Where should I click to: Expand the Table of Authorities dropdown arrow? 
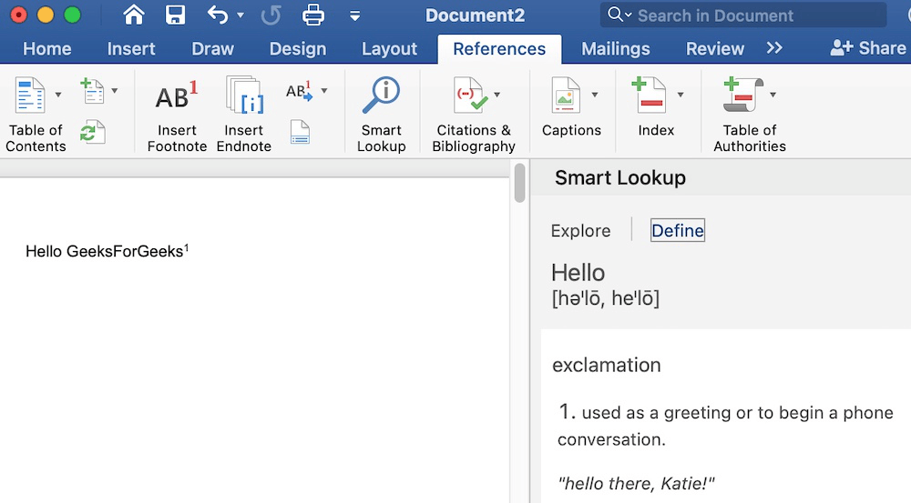point(773,95)
